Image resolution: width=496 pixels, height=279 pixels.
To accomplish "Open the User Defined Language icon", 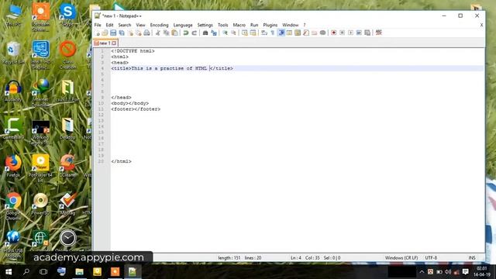I will pos(289,33).
